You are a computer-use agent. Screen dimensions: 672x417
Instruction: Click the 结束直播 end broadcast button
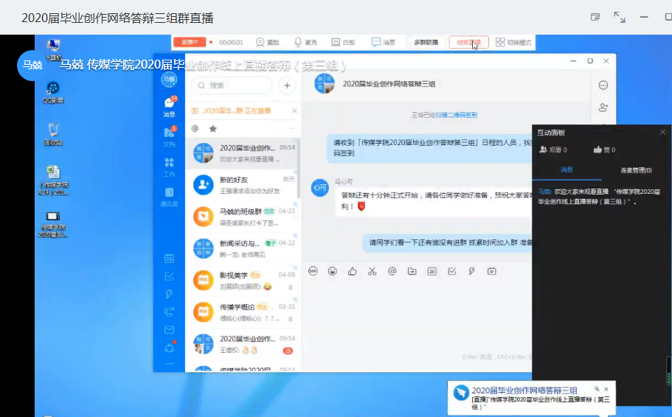(x=468, y=43)
